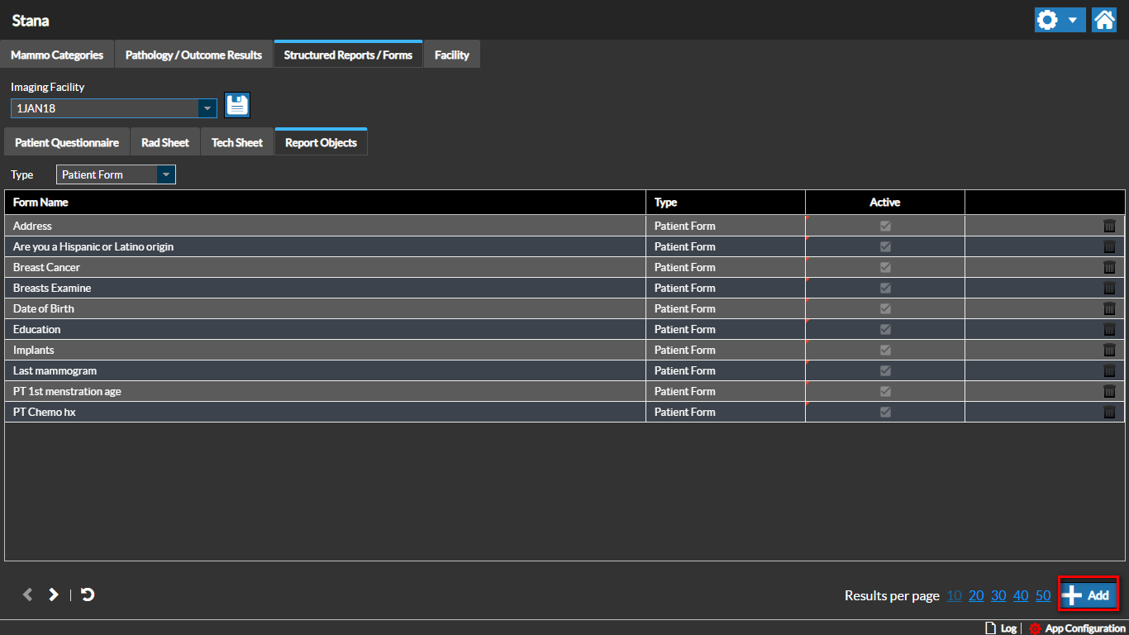Go to the next page arrow
Image resolution: width=1129 pixels, height=635 pixels.
click(54, 594)
